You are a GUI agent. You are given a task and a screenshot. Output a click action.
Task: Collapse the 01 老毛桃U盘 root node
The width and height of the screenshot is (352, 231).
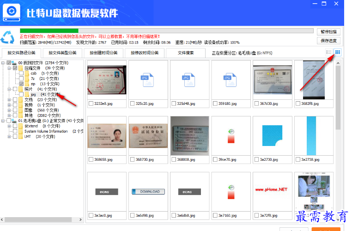[3, 121]
